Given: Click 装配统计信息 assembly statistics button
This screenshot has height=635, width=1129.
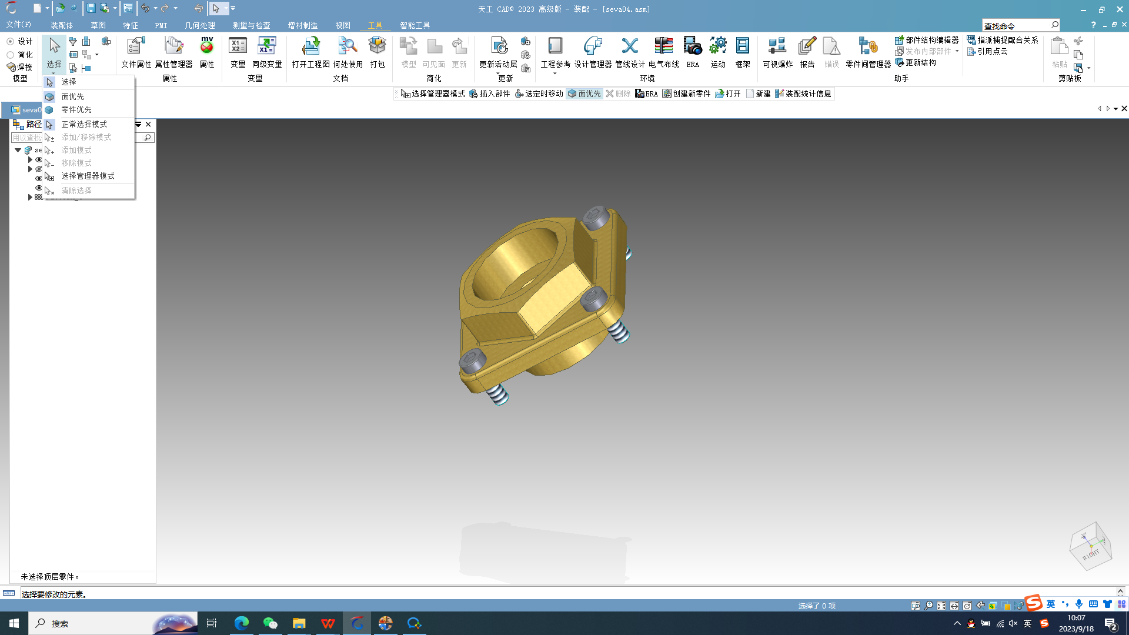Looking at the screenshot, I should click(803, 93).
